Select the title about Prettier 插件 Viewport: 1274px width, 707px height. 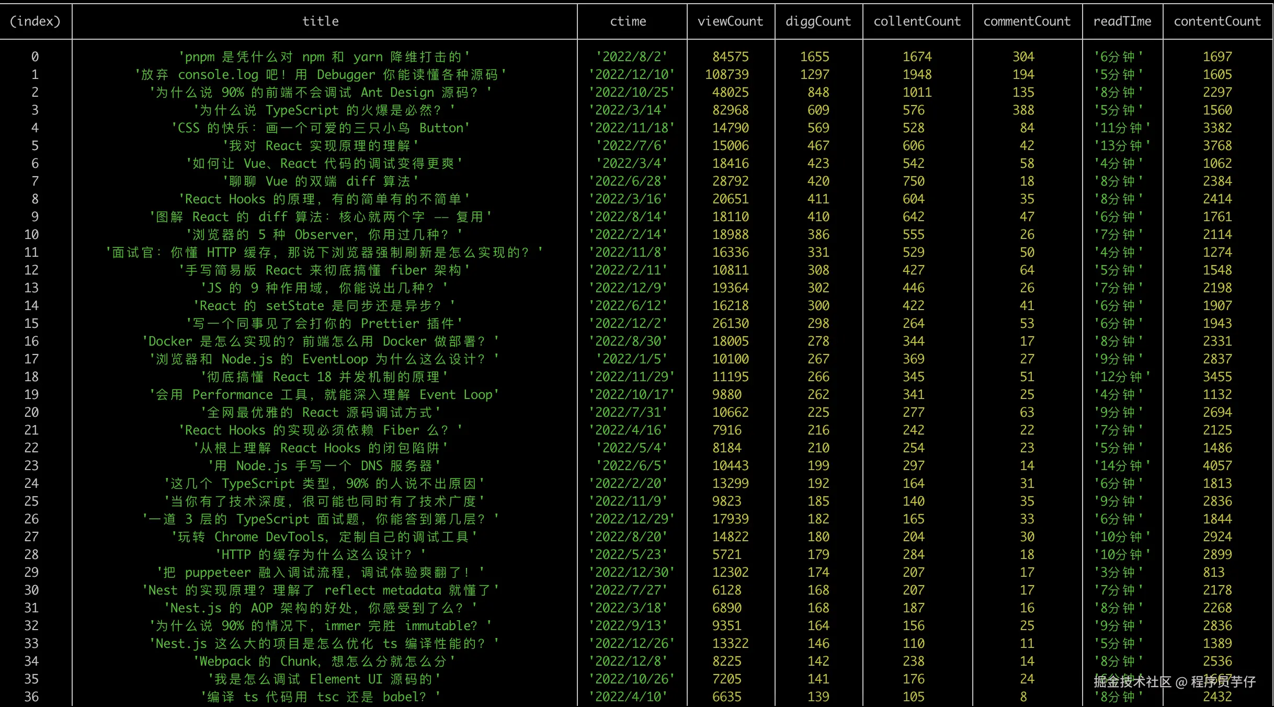point(324,324)
